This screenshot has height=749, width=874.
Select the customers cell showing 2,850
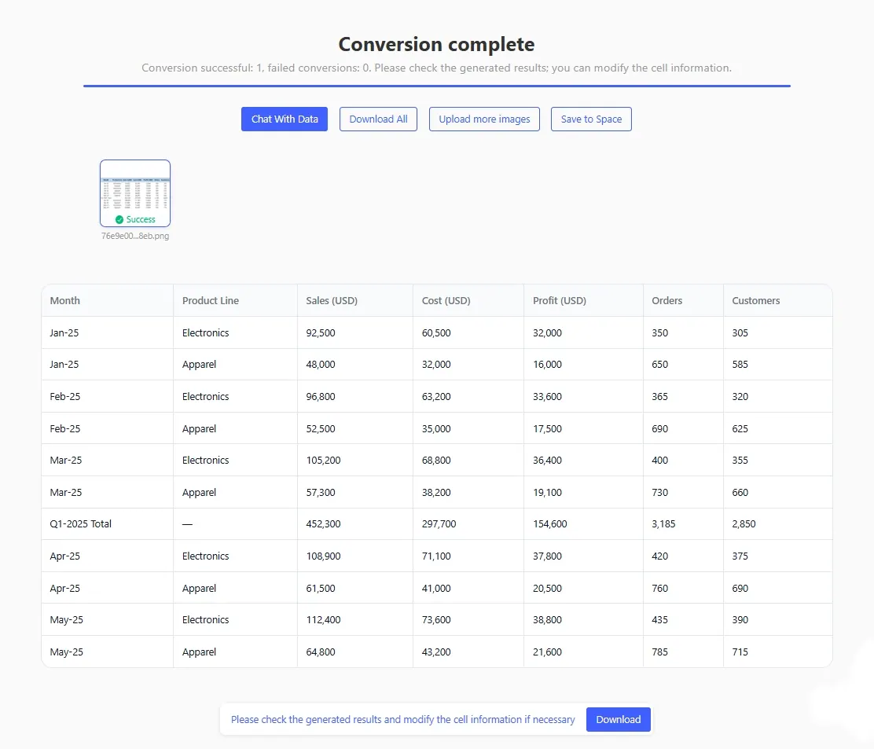(x=744, y=523)
